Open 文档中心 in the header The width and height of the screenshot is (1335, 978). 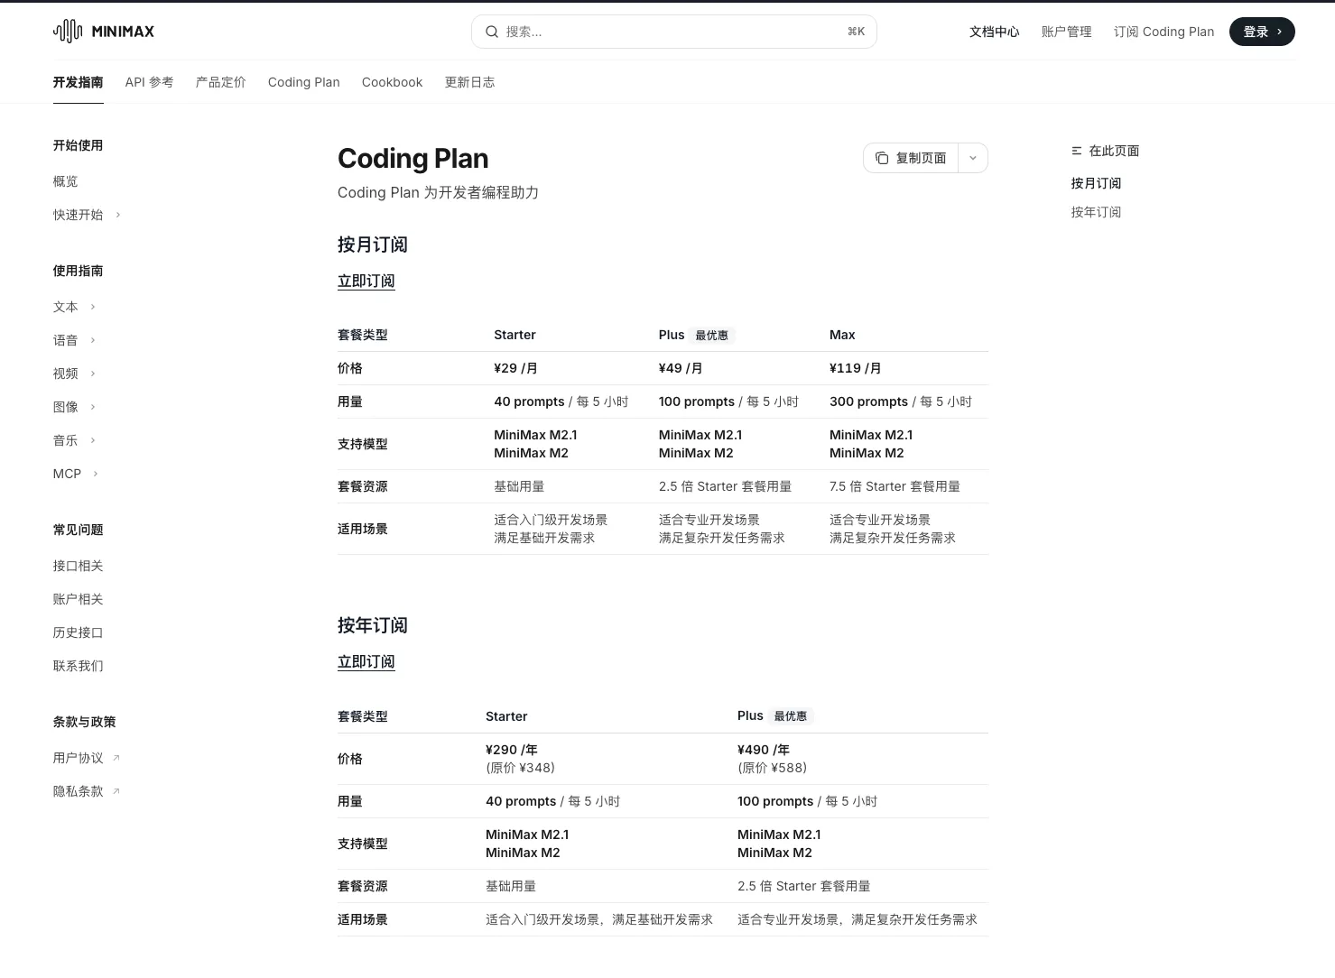point(995,32)
